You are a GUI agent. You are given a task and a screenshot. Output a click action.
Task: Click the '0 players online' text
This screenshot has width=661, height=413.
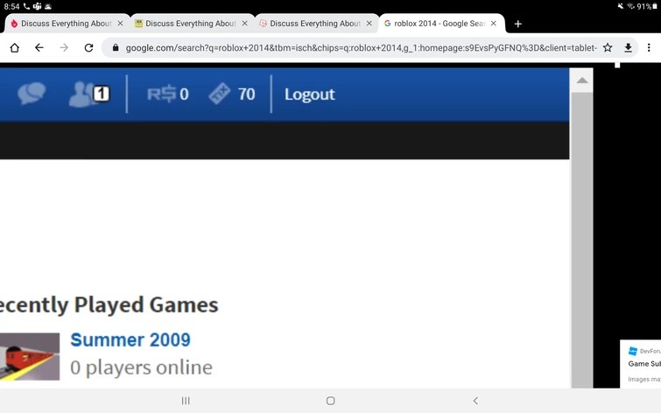tap(141, 367)
